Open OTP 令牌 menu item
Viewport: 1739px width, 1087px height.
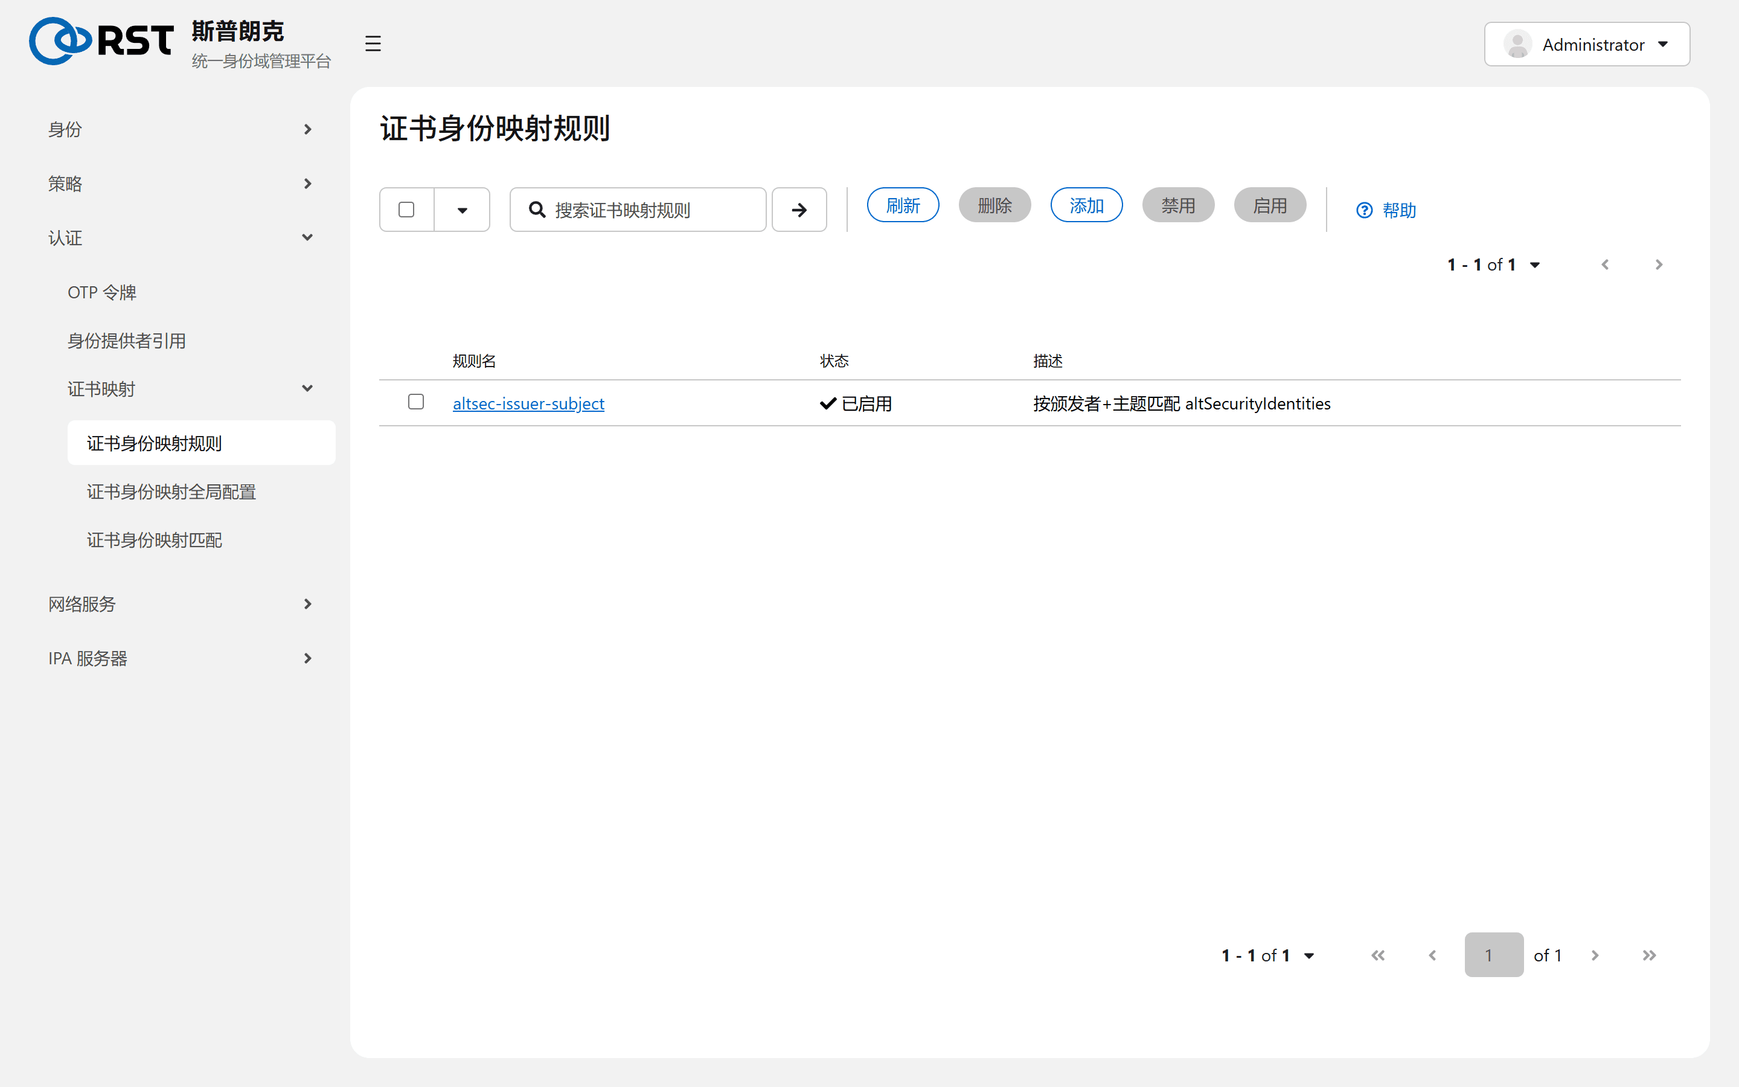(101, 293)
